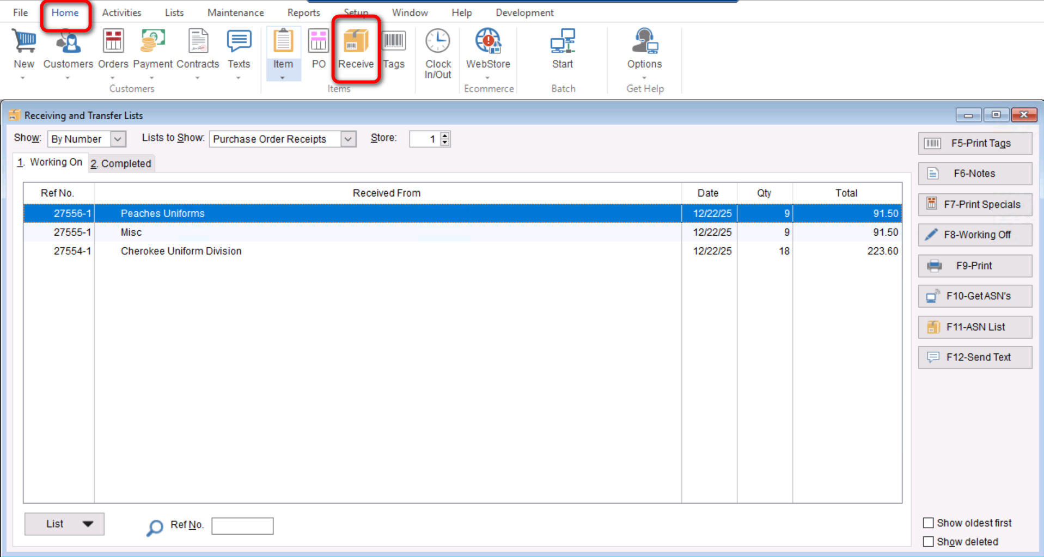Open the Tags barcode icon

pos(394,42)
